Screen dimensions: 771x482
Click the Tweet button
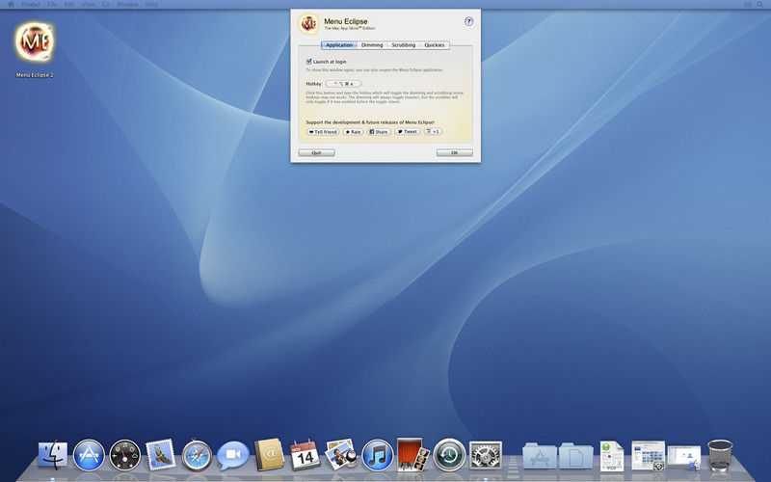(408, 131)
